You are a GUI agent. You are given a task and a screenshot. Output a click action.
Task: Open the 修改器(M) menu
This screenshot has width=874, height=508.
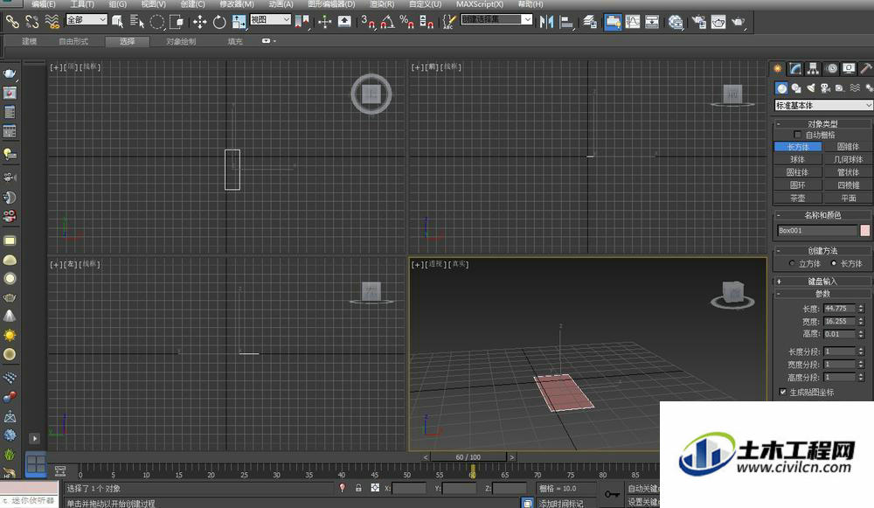pos(237,4)
